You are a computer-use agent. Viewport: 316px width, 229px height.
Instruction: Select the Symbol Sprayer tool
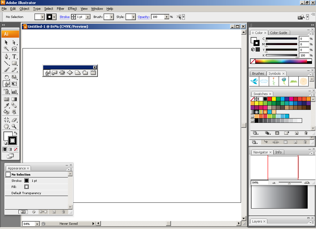pyautogui.click(x=6, y=92)
